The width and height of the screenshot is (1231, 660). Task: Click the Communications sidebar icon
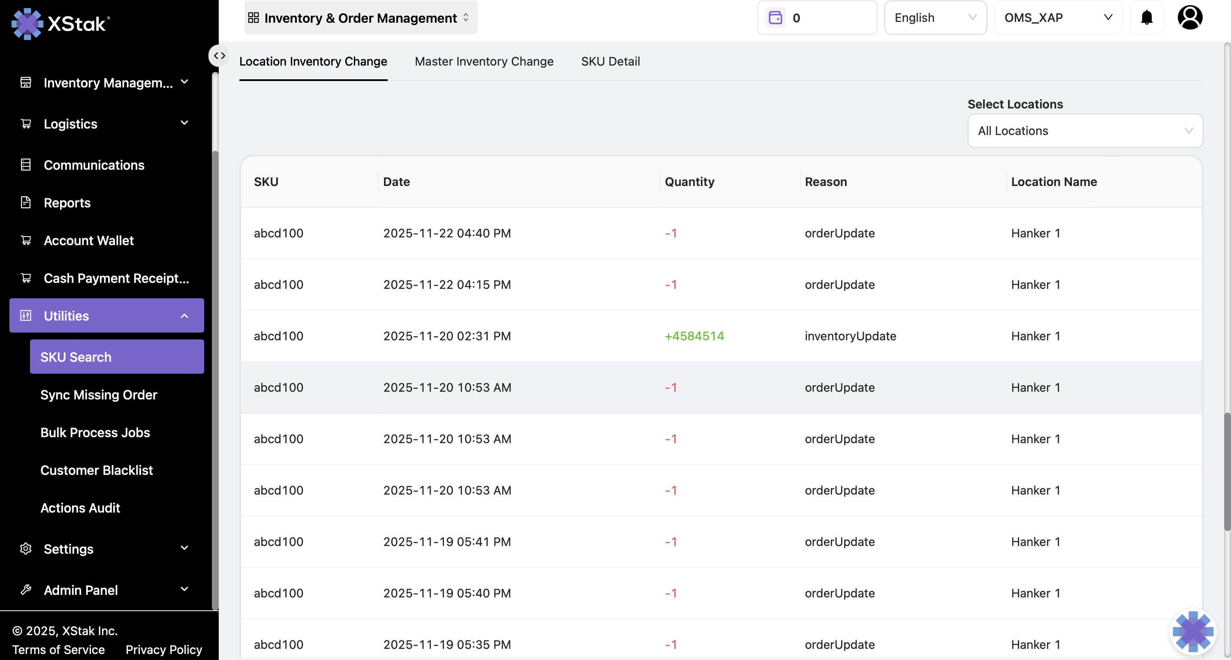pos(26,165)
